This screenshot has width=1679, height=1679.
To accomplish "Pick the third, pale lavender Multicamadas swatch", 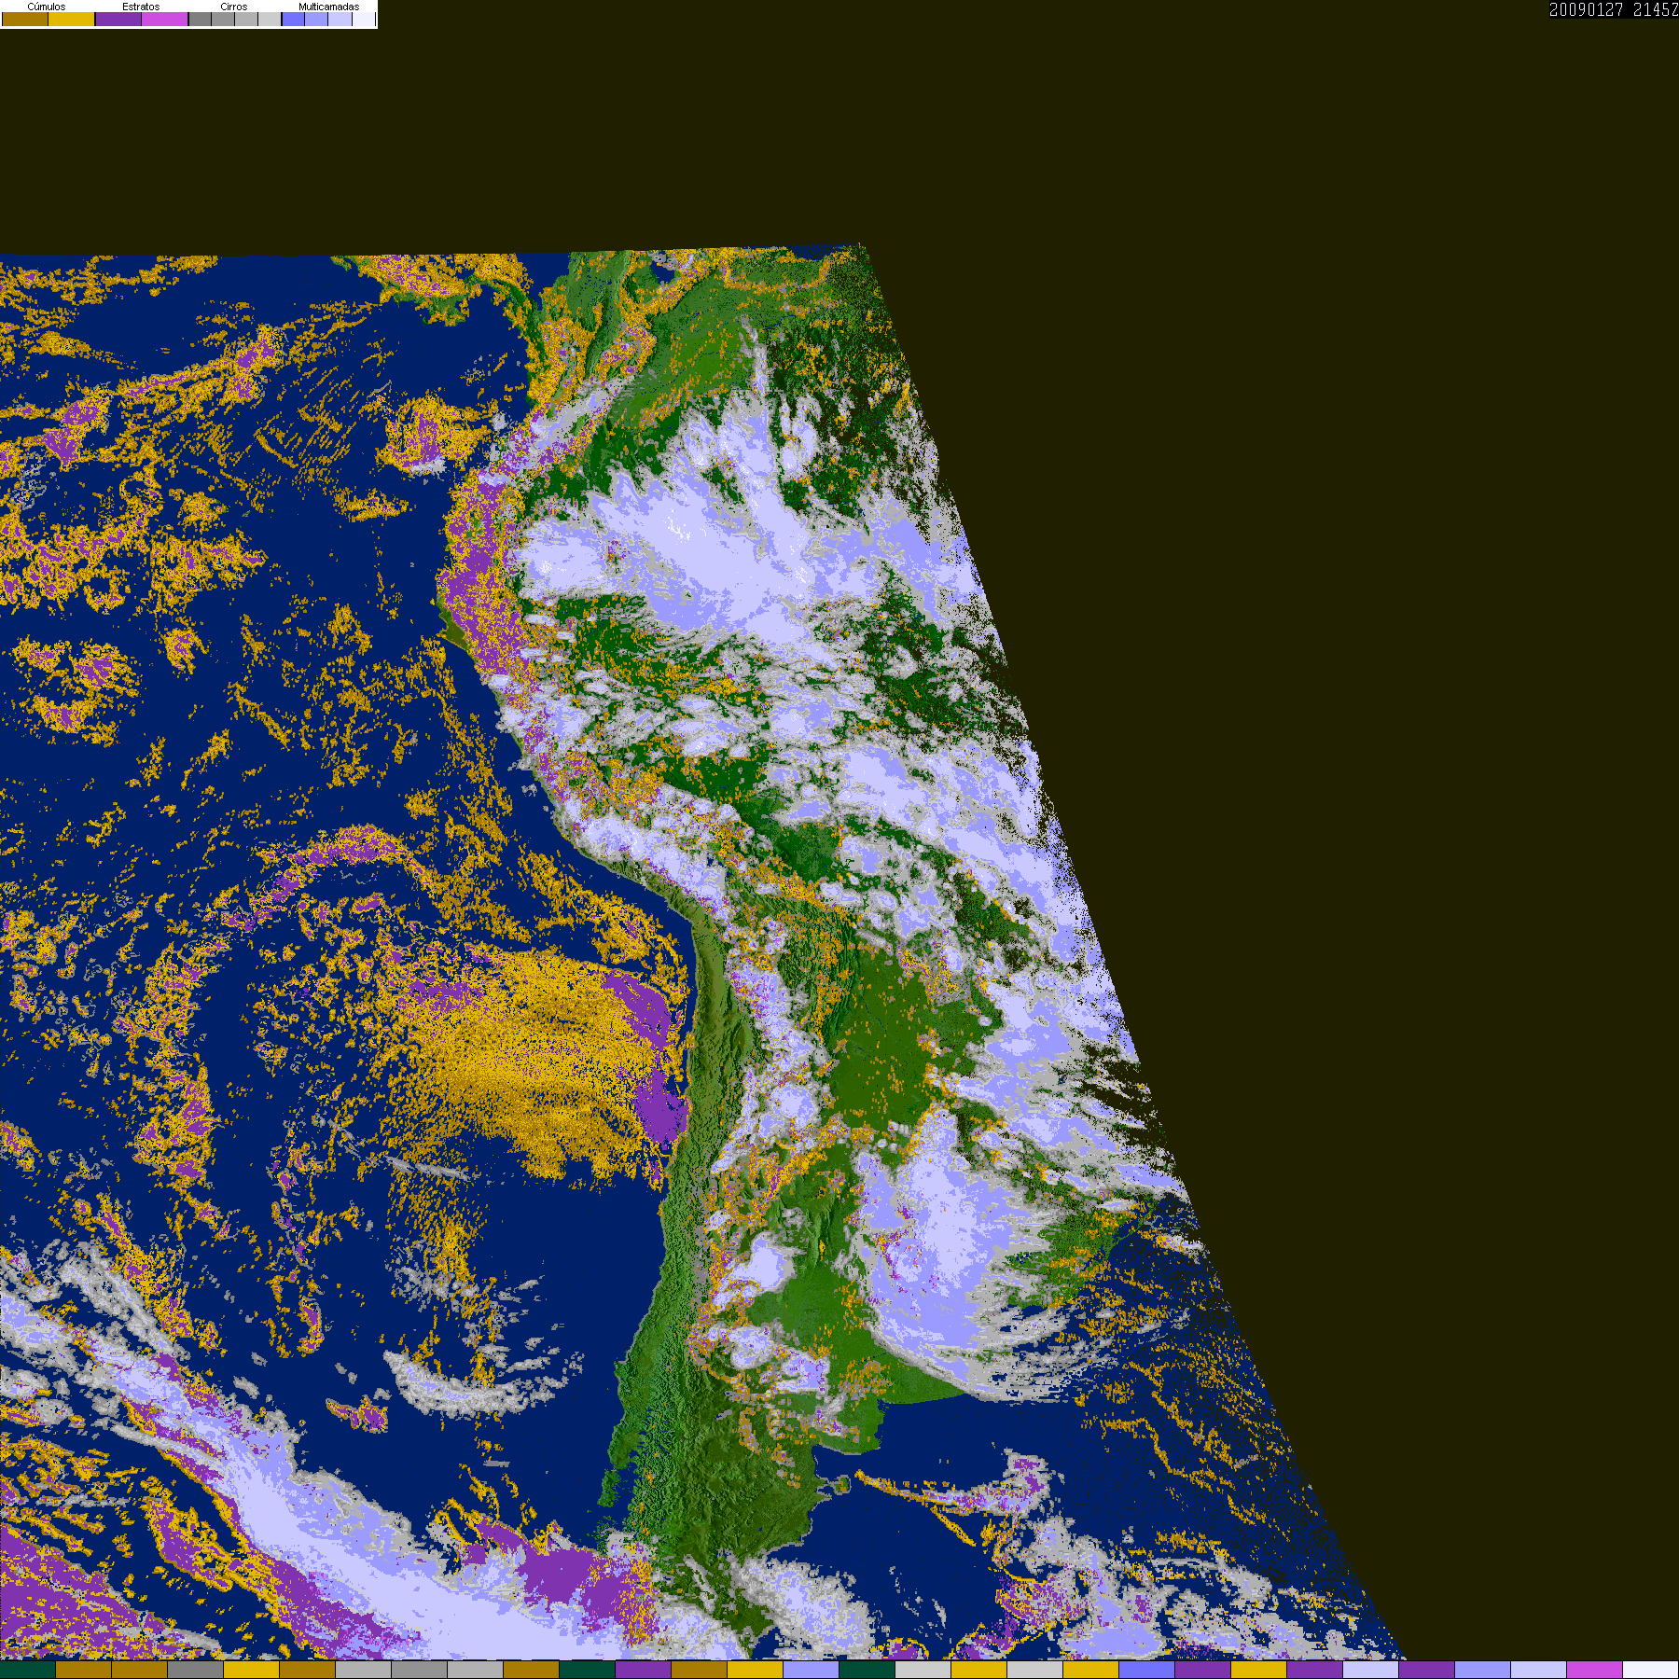I will click(x=340, y=19).
